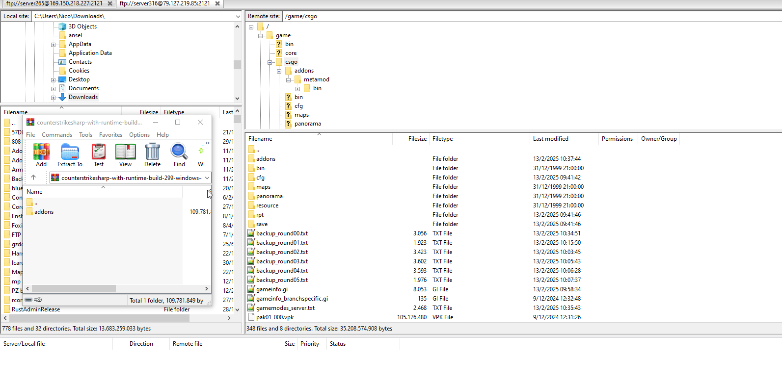Click the 3D Objects icon in the local tree

(62, 26)
